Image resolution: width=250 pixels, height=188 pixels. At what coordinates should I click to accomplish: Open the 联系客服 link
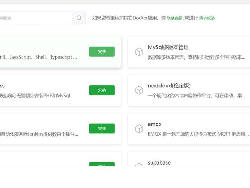point(174,18)
